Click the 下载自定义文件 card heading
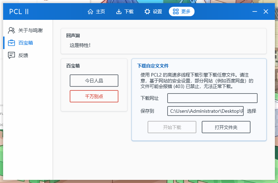The width and height of the screenshot is (278, 183). (x=153, y=65)
